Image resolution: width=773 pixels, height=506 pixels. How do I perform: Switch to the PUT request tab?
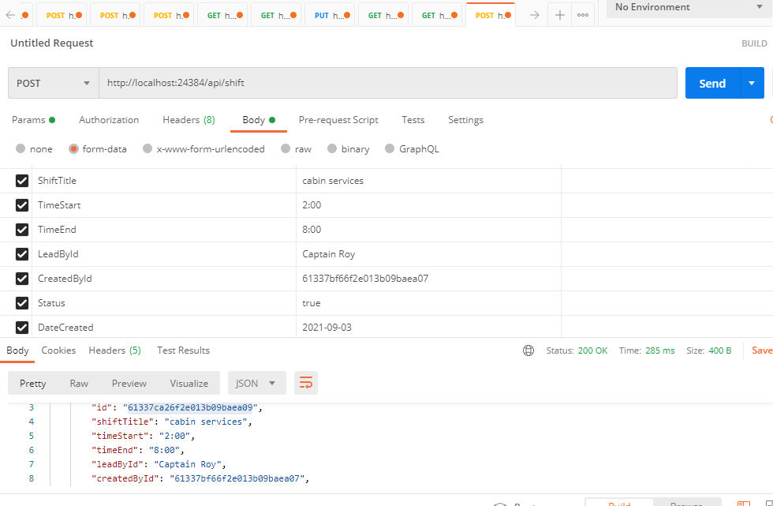pyautogui.click(x=330, y=15)
